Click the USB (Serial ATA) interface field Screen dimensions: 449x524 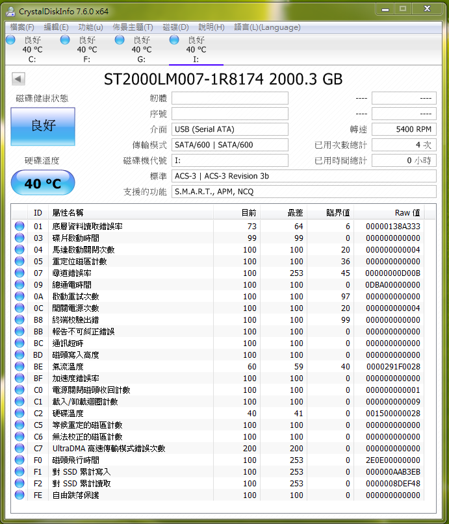[x=230, y=129]
